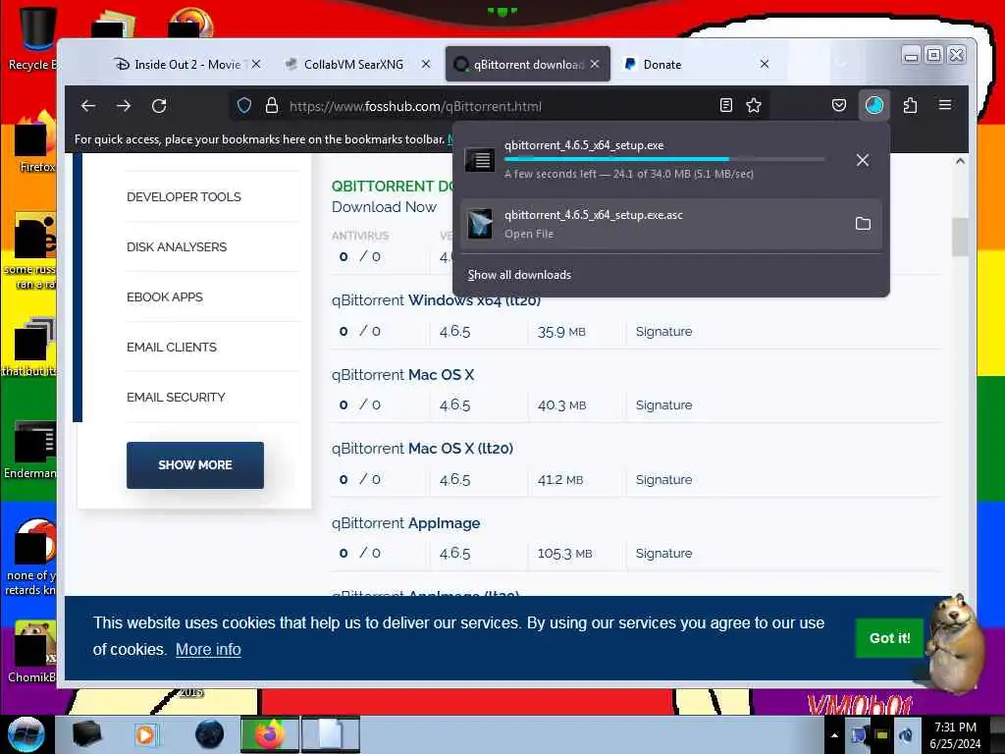Toggle the downloads panel toolbar button
This screenshot has height=754, width=1005.
(874, 105)
